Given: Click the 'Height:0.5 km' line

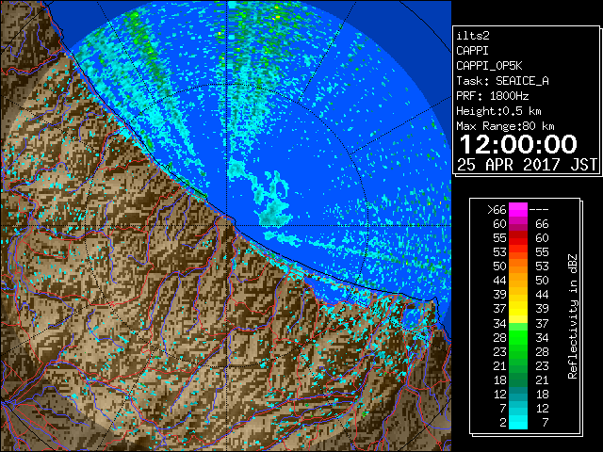Looking at the screenshot, I should (x=498, y=111).
